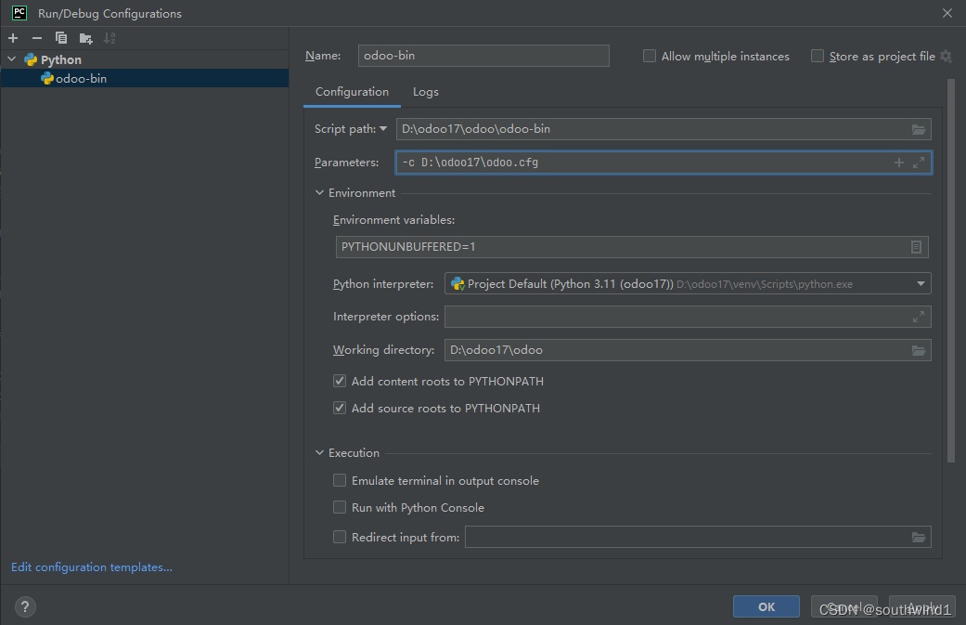Open Store as project file settings gear
Image resolution: width=966 pixels, height=625 pixels.
tap(947, 56)
